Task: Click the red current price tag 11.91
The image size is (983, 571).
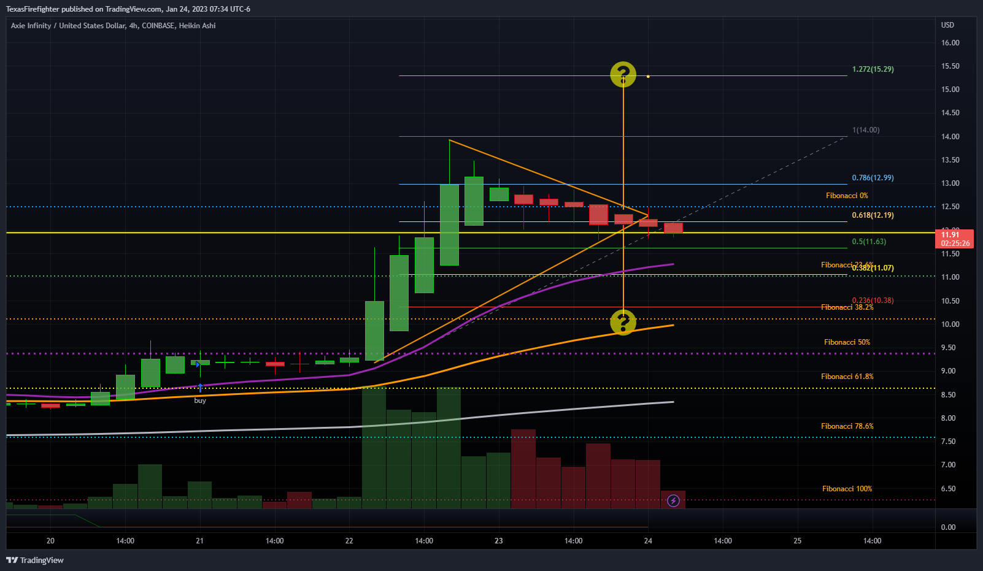Action: pyautogui.click(x=955, y=239)
